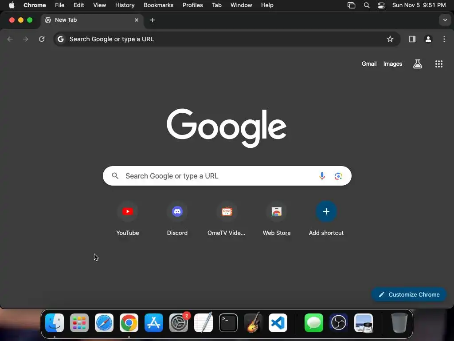
Task: Reload the current page
Action: [x=42, y=39]
